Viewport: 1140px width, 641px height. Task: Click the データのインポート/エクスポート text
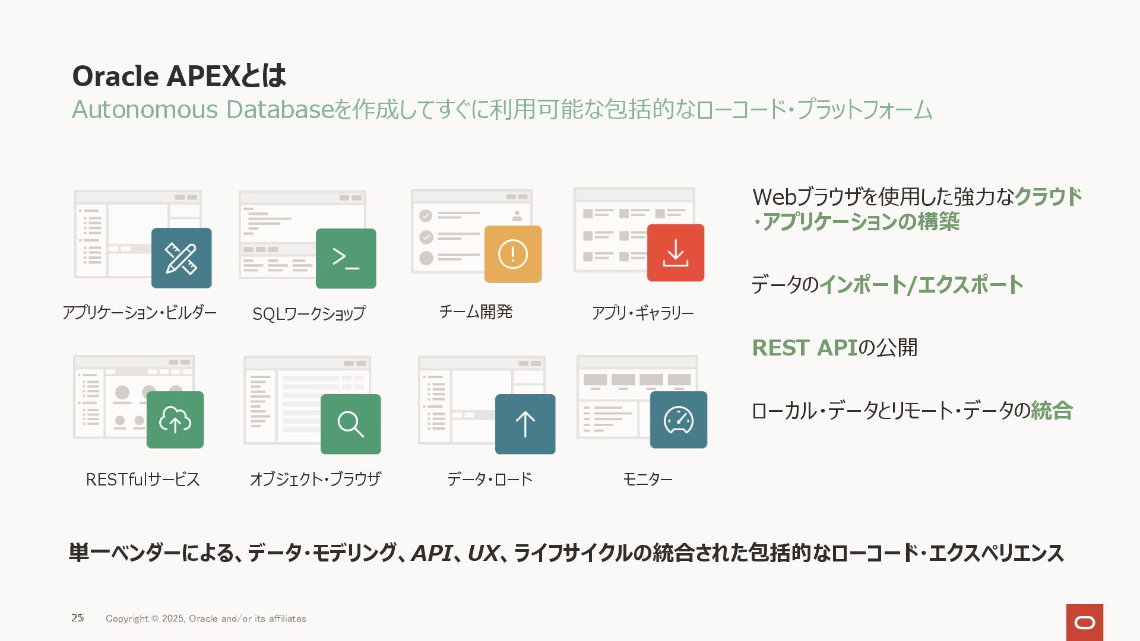point(887,285)
